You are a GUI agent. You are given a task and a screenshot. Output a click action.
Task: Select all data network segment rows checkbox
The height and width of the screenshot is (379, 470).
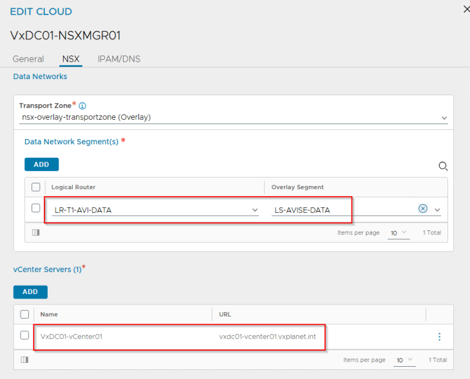point(36,187)
